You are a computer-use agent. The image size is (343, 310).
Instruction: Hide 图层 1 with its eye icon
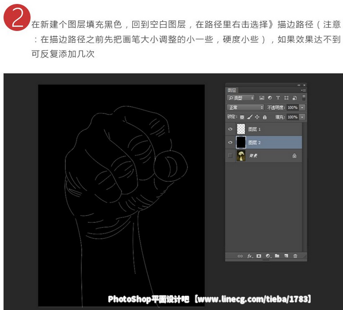click(230, 129)
